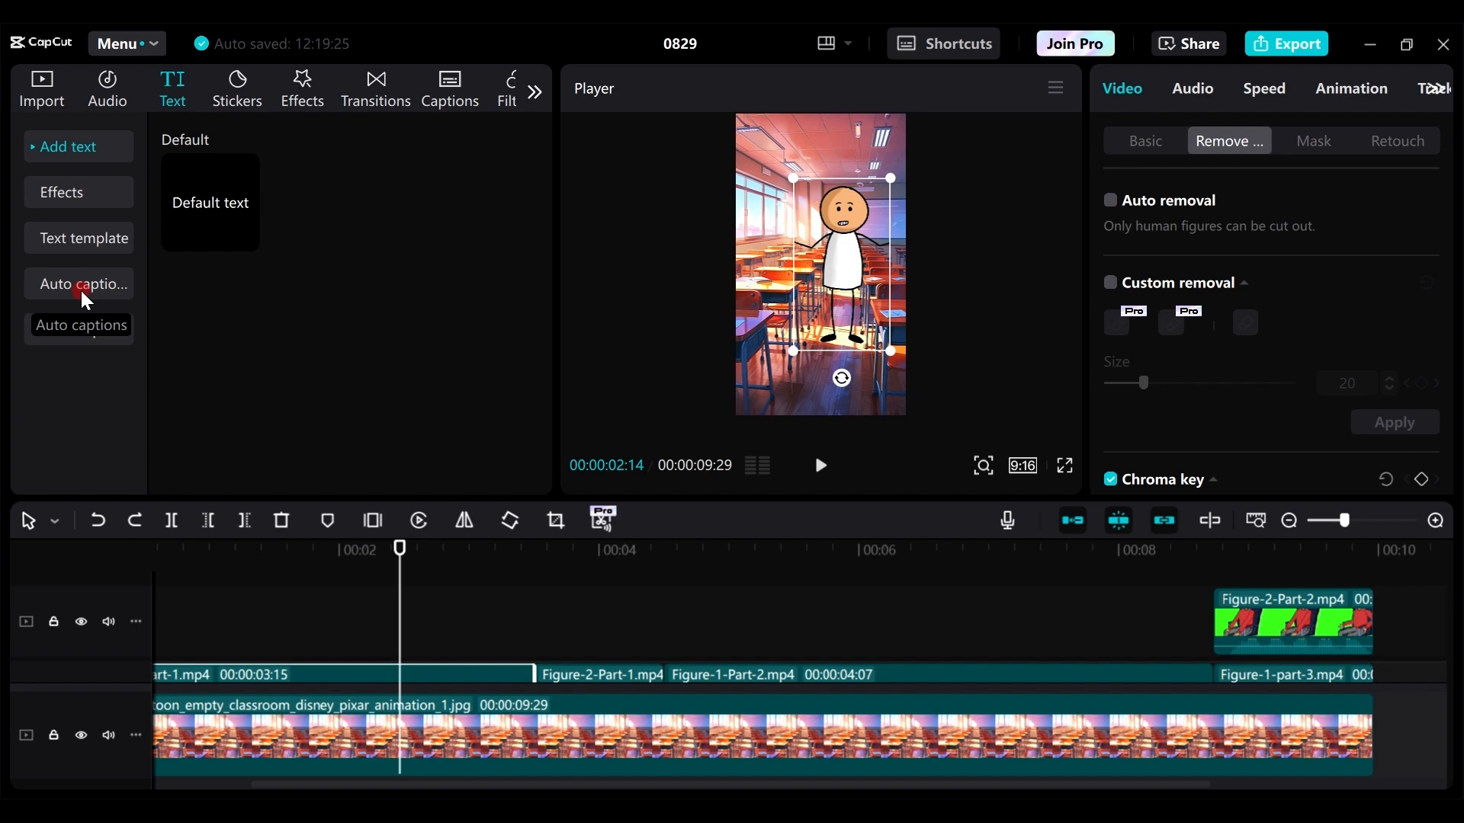The width and height of the screenshot is (1464, 823).
Task: Click the player scan-focus zoom icon
Action: [984, 466]
